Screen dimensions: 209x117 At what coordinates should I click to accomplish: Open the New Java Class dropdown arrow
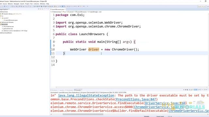[53, 6]
